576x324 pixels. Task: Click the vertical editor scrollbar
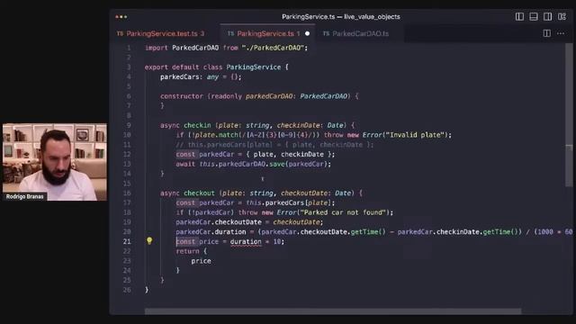click(x=569, y=114)
